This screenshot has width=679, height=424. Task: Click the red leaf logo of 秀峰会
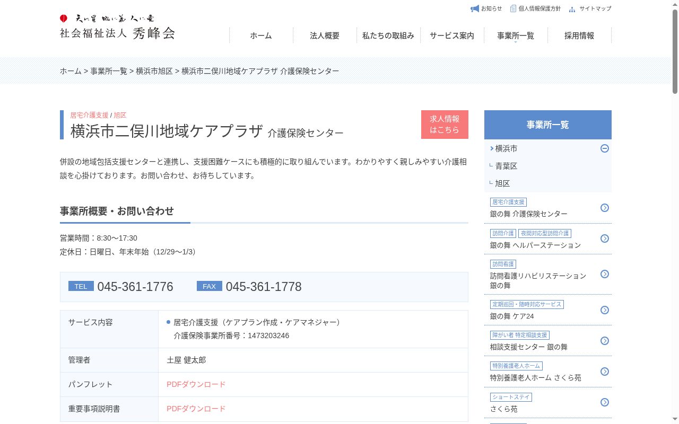pyautogui.click(x=64, y=19)
